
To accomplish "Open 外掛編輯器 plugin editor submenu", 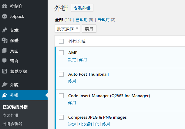I will tap(12, 124).
